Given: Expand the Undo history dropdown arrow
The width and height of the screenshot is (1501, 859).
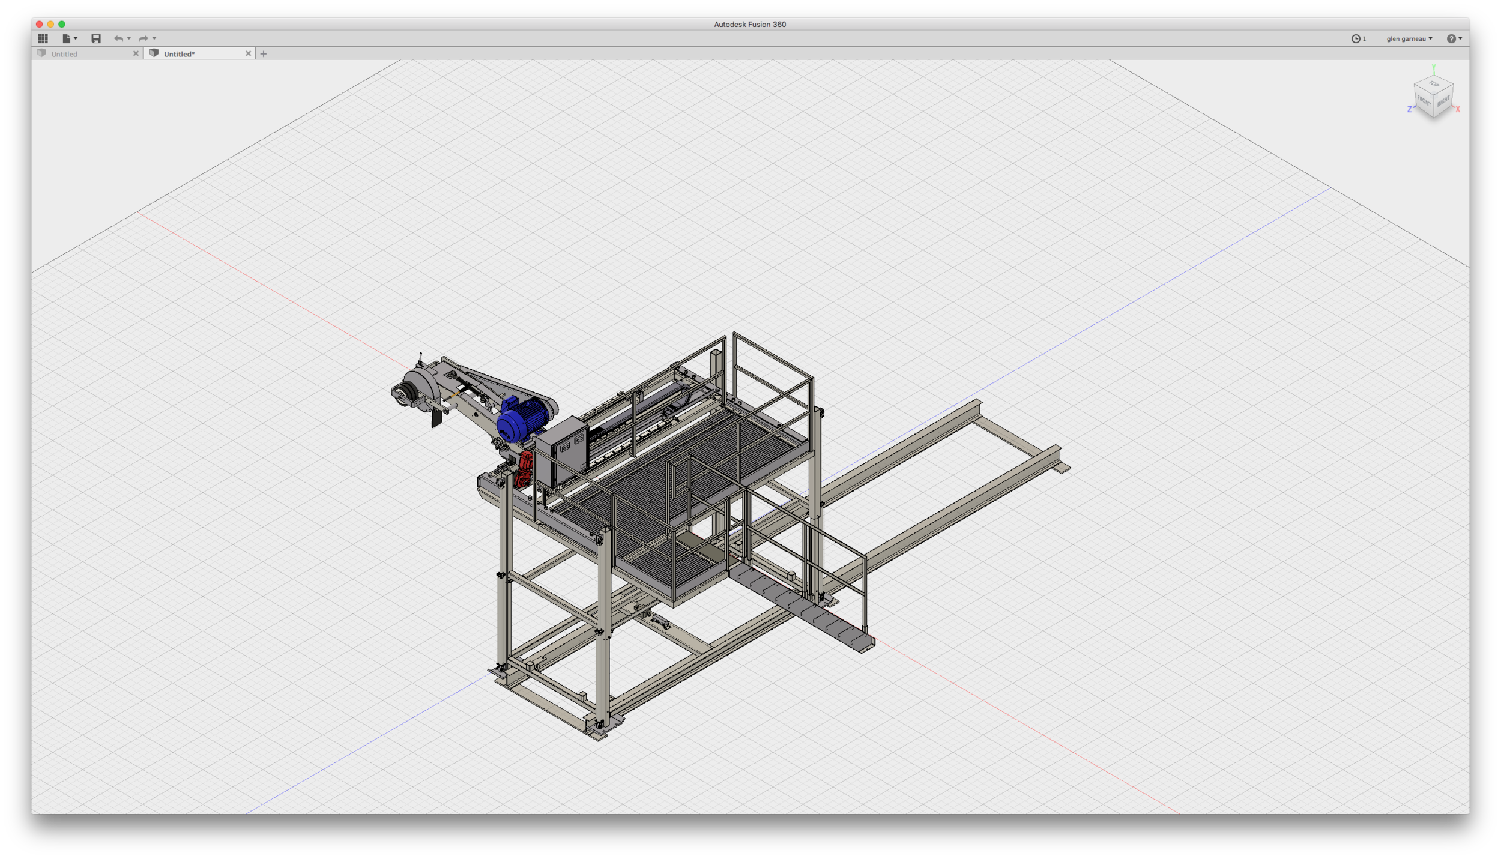Looking at the screenshot, I should 129,38.
